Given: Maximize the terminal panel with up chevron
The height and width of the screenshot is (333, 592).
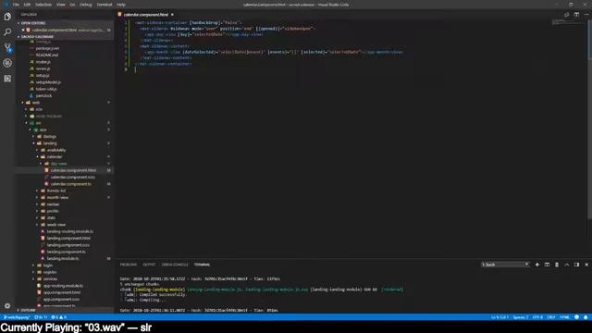Looking at the screenshot, I should pos(567,265).
